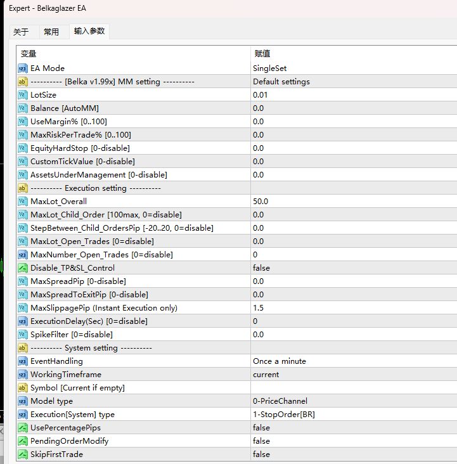
Task: Open EventHandling 'Once a minute' dropdown
Action: 354,361
